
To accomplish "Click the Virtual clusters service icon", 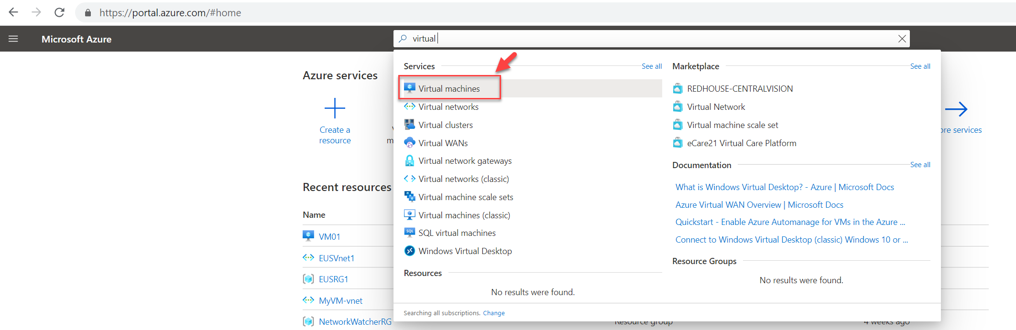I will point(410,125).
